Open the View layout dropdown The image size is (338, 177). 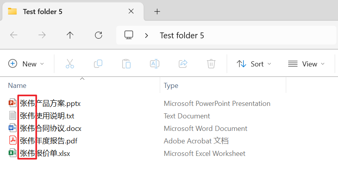coord(306,64)
